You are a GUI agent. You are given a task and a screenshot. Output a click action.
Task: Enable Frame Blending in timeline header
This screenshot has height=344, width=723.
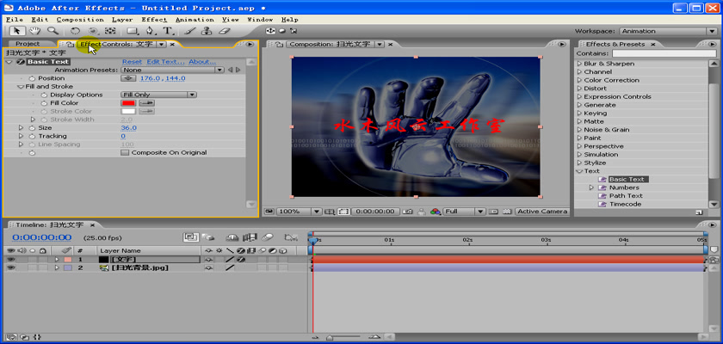coord(250,237)
